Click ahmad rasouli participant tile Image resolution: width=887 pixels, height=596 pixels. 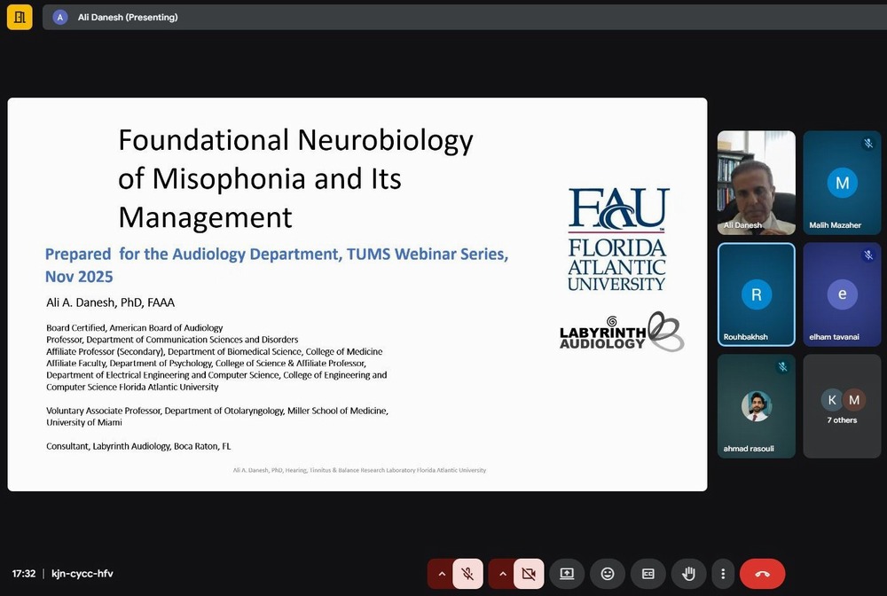(756, 406)
